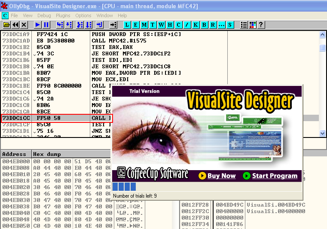Open Memory map (M) window
This screenshot has width=327, height=229.
pyautogui.click(x=144, y=25)
